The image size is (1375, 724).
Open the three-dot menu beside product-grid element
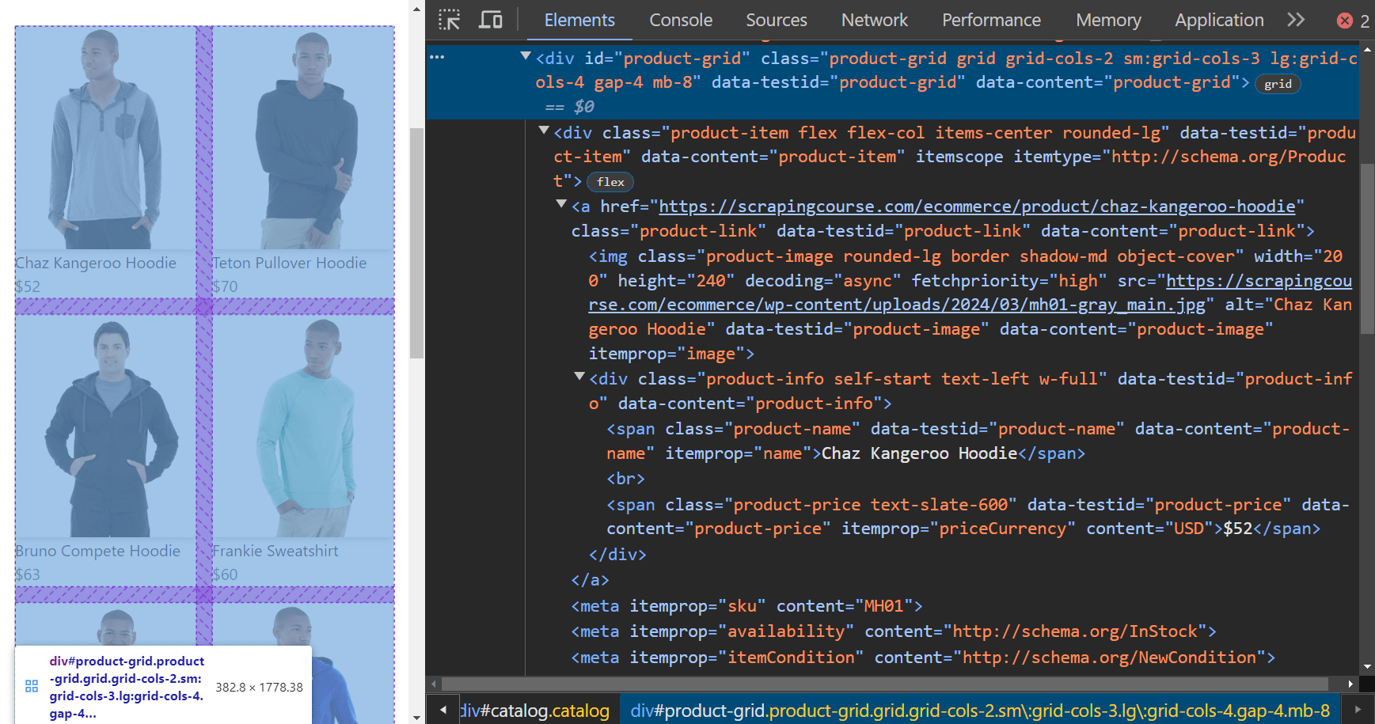point(437,57)
